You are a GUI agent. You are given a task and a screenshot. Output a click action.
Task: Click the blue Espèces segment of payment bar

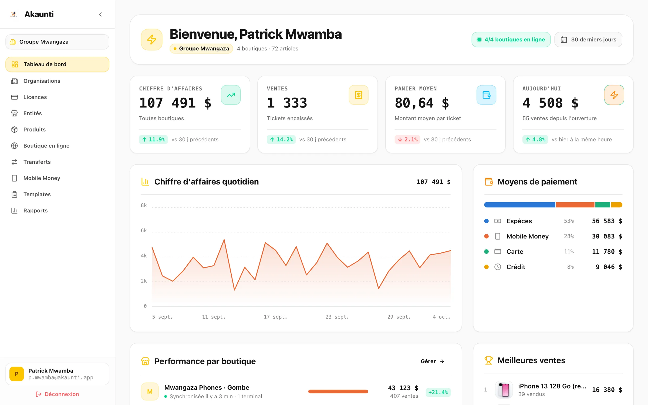[520, 205]
